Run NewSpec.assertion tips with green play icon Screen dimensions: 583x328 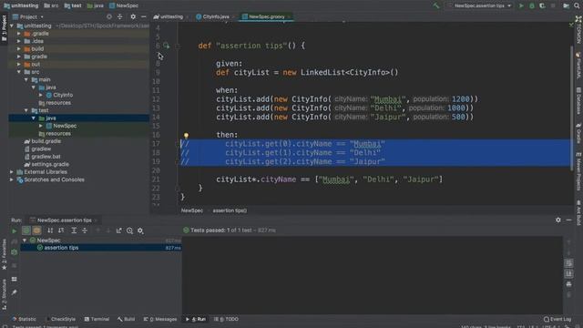tap(521, 5)
